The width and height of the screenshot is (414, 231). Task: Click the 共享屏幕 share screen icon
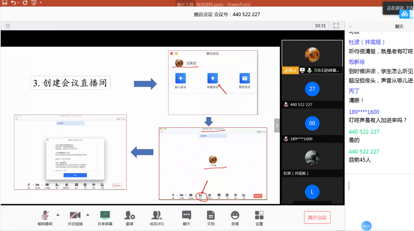[105, 218]
